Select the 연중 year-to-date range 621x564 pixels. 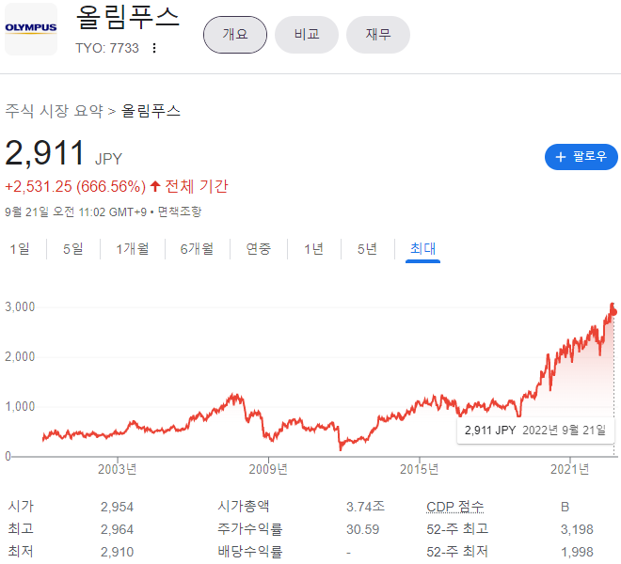[x=258, y=249]
